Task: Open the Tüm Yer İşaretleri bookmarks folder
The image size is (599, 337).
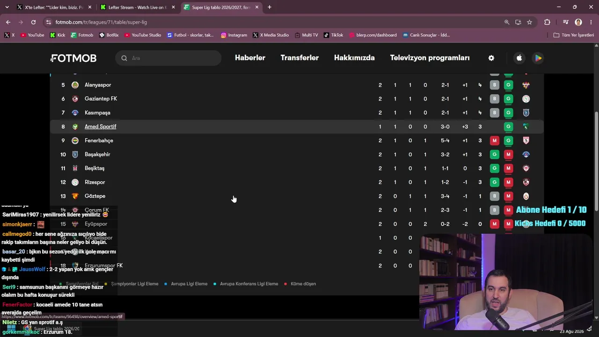Action: [573, 35]
